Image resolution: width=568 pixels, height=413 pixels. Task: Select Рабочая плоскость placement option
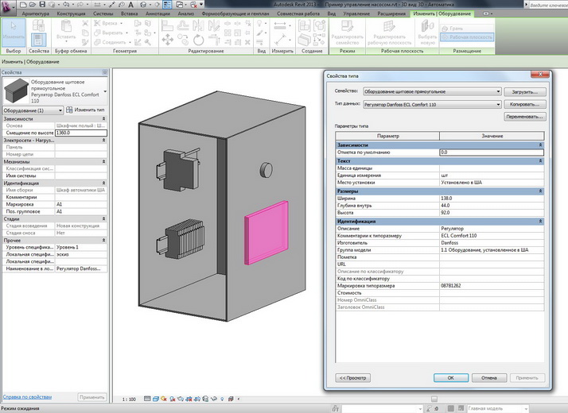click(467, 37)
